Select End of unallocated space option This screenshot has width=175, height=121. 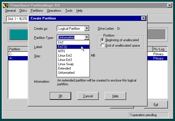pyautogui.click(x=103, y=45)
